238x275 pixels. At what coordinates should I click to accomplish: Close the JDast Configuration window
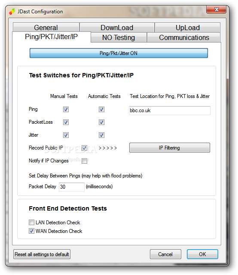[x=216, y=9]
